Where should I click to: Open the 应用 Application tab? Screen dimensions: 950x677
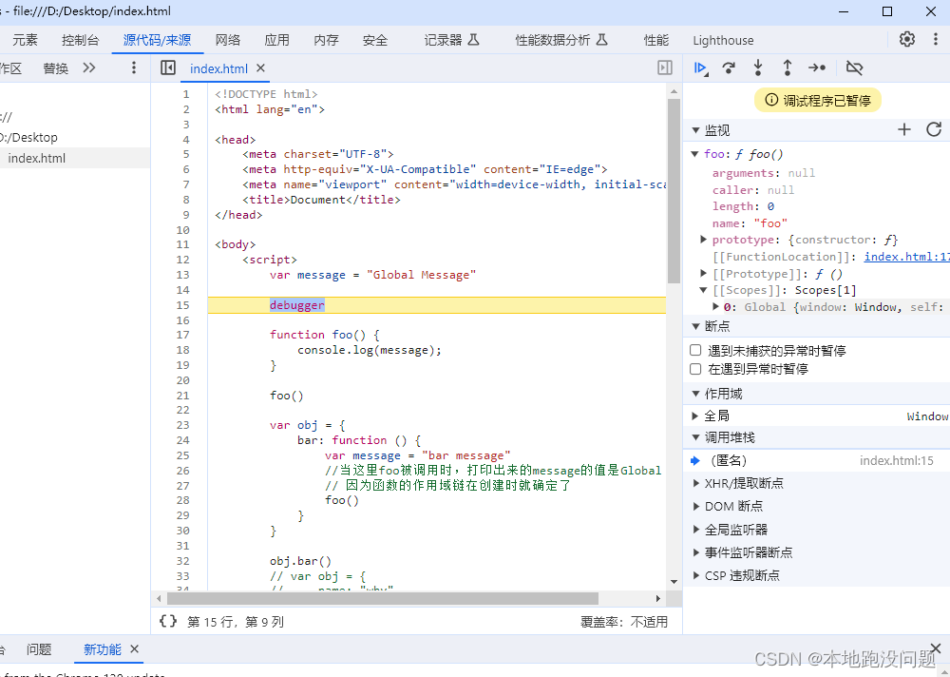coord(276,40)
